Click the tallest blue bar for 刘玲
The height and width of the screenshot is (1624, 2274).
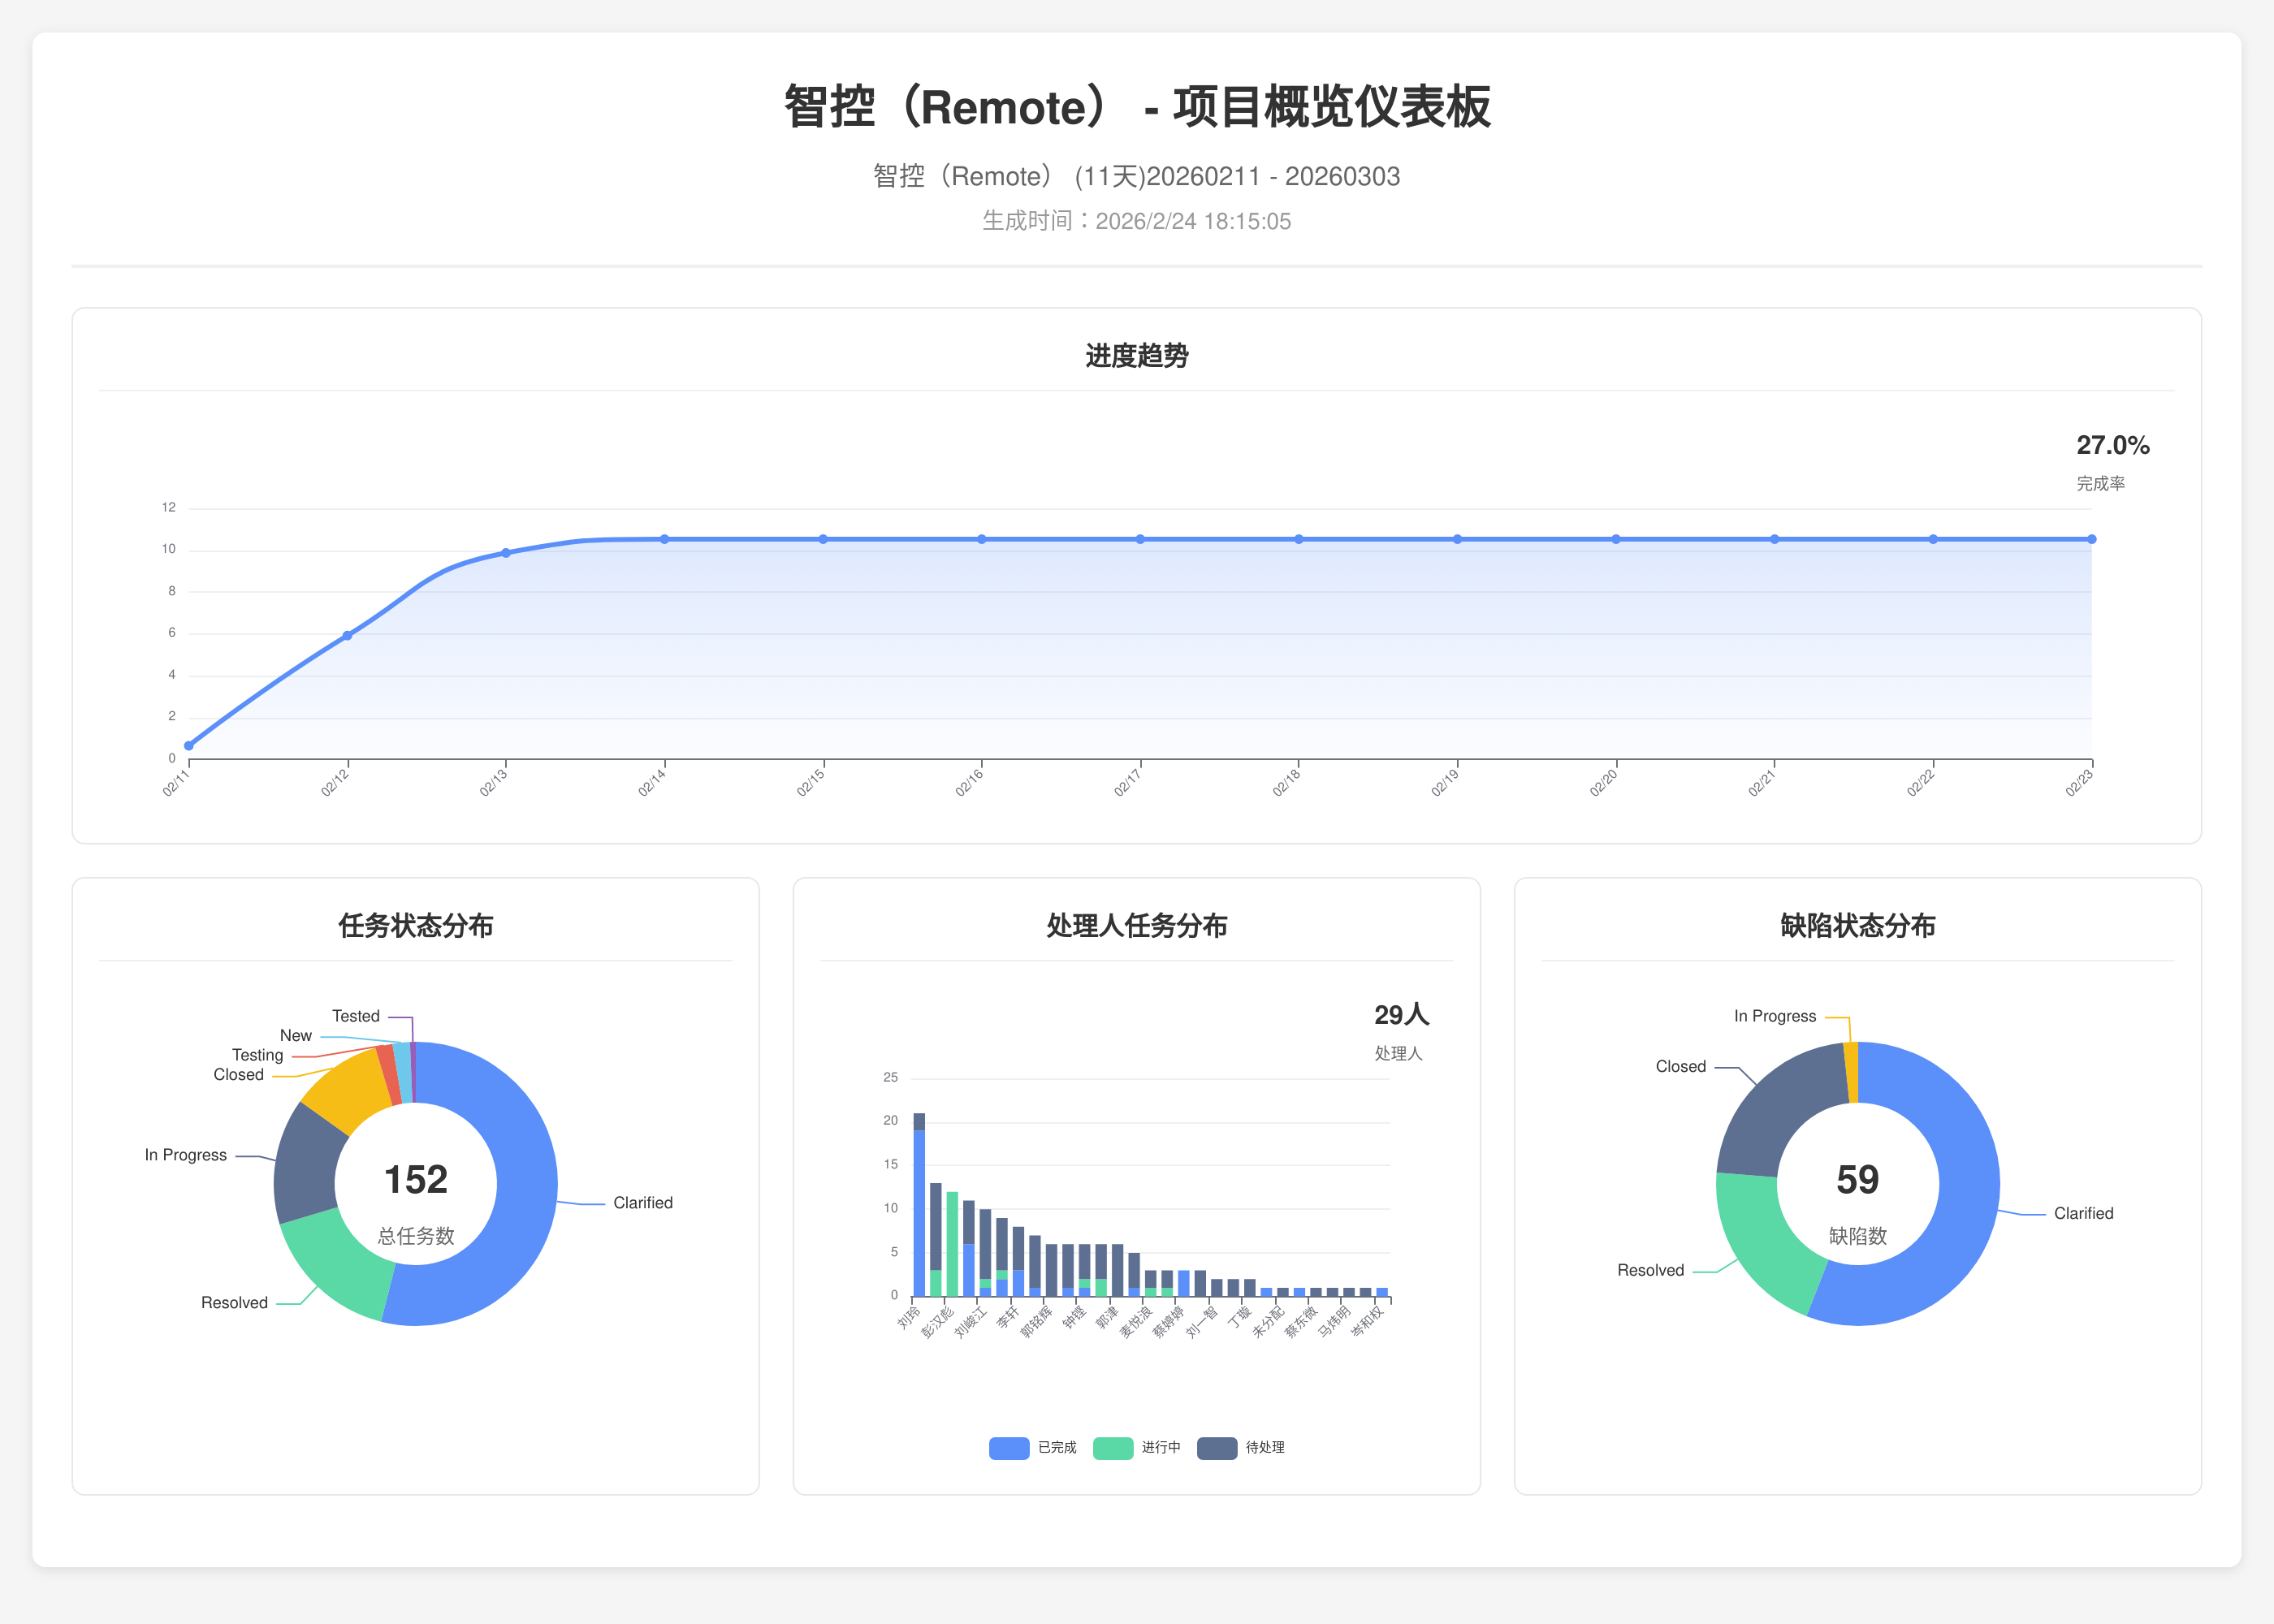pyautogui.click(x=919, y=1212)
